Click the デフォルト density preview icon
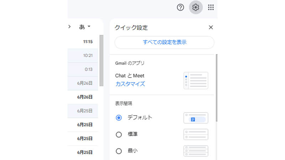 [x=196, y=118]
